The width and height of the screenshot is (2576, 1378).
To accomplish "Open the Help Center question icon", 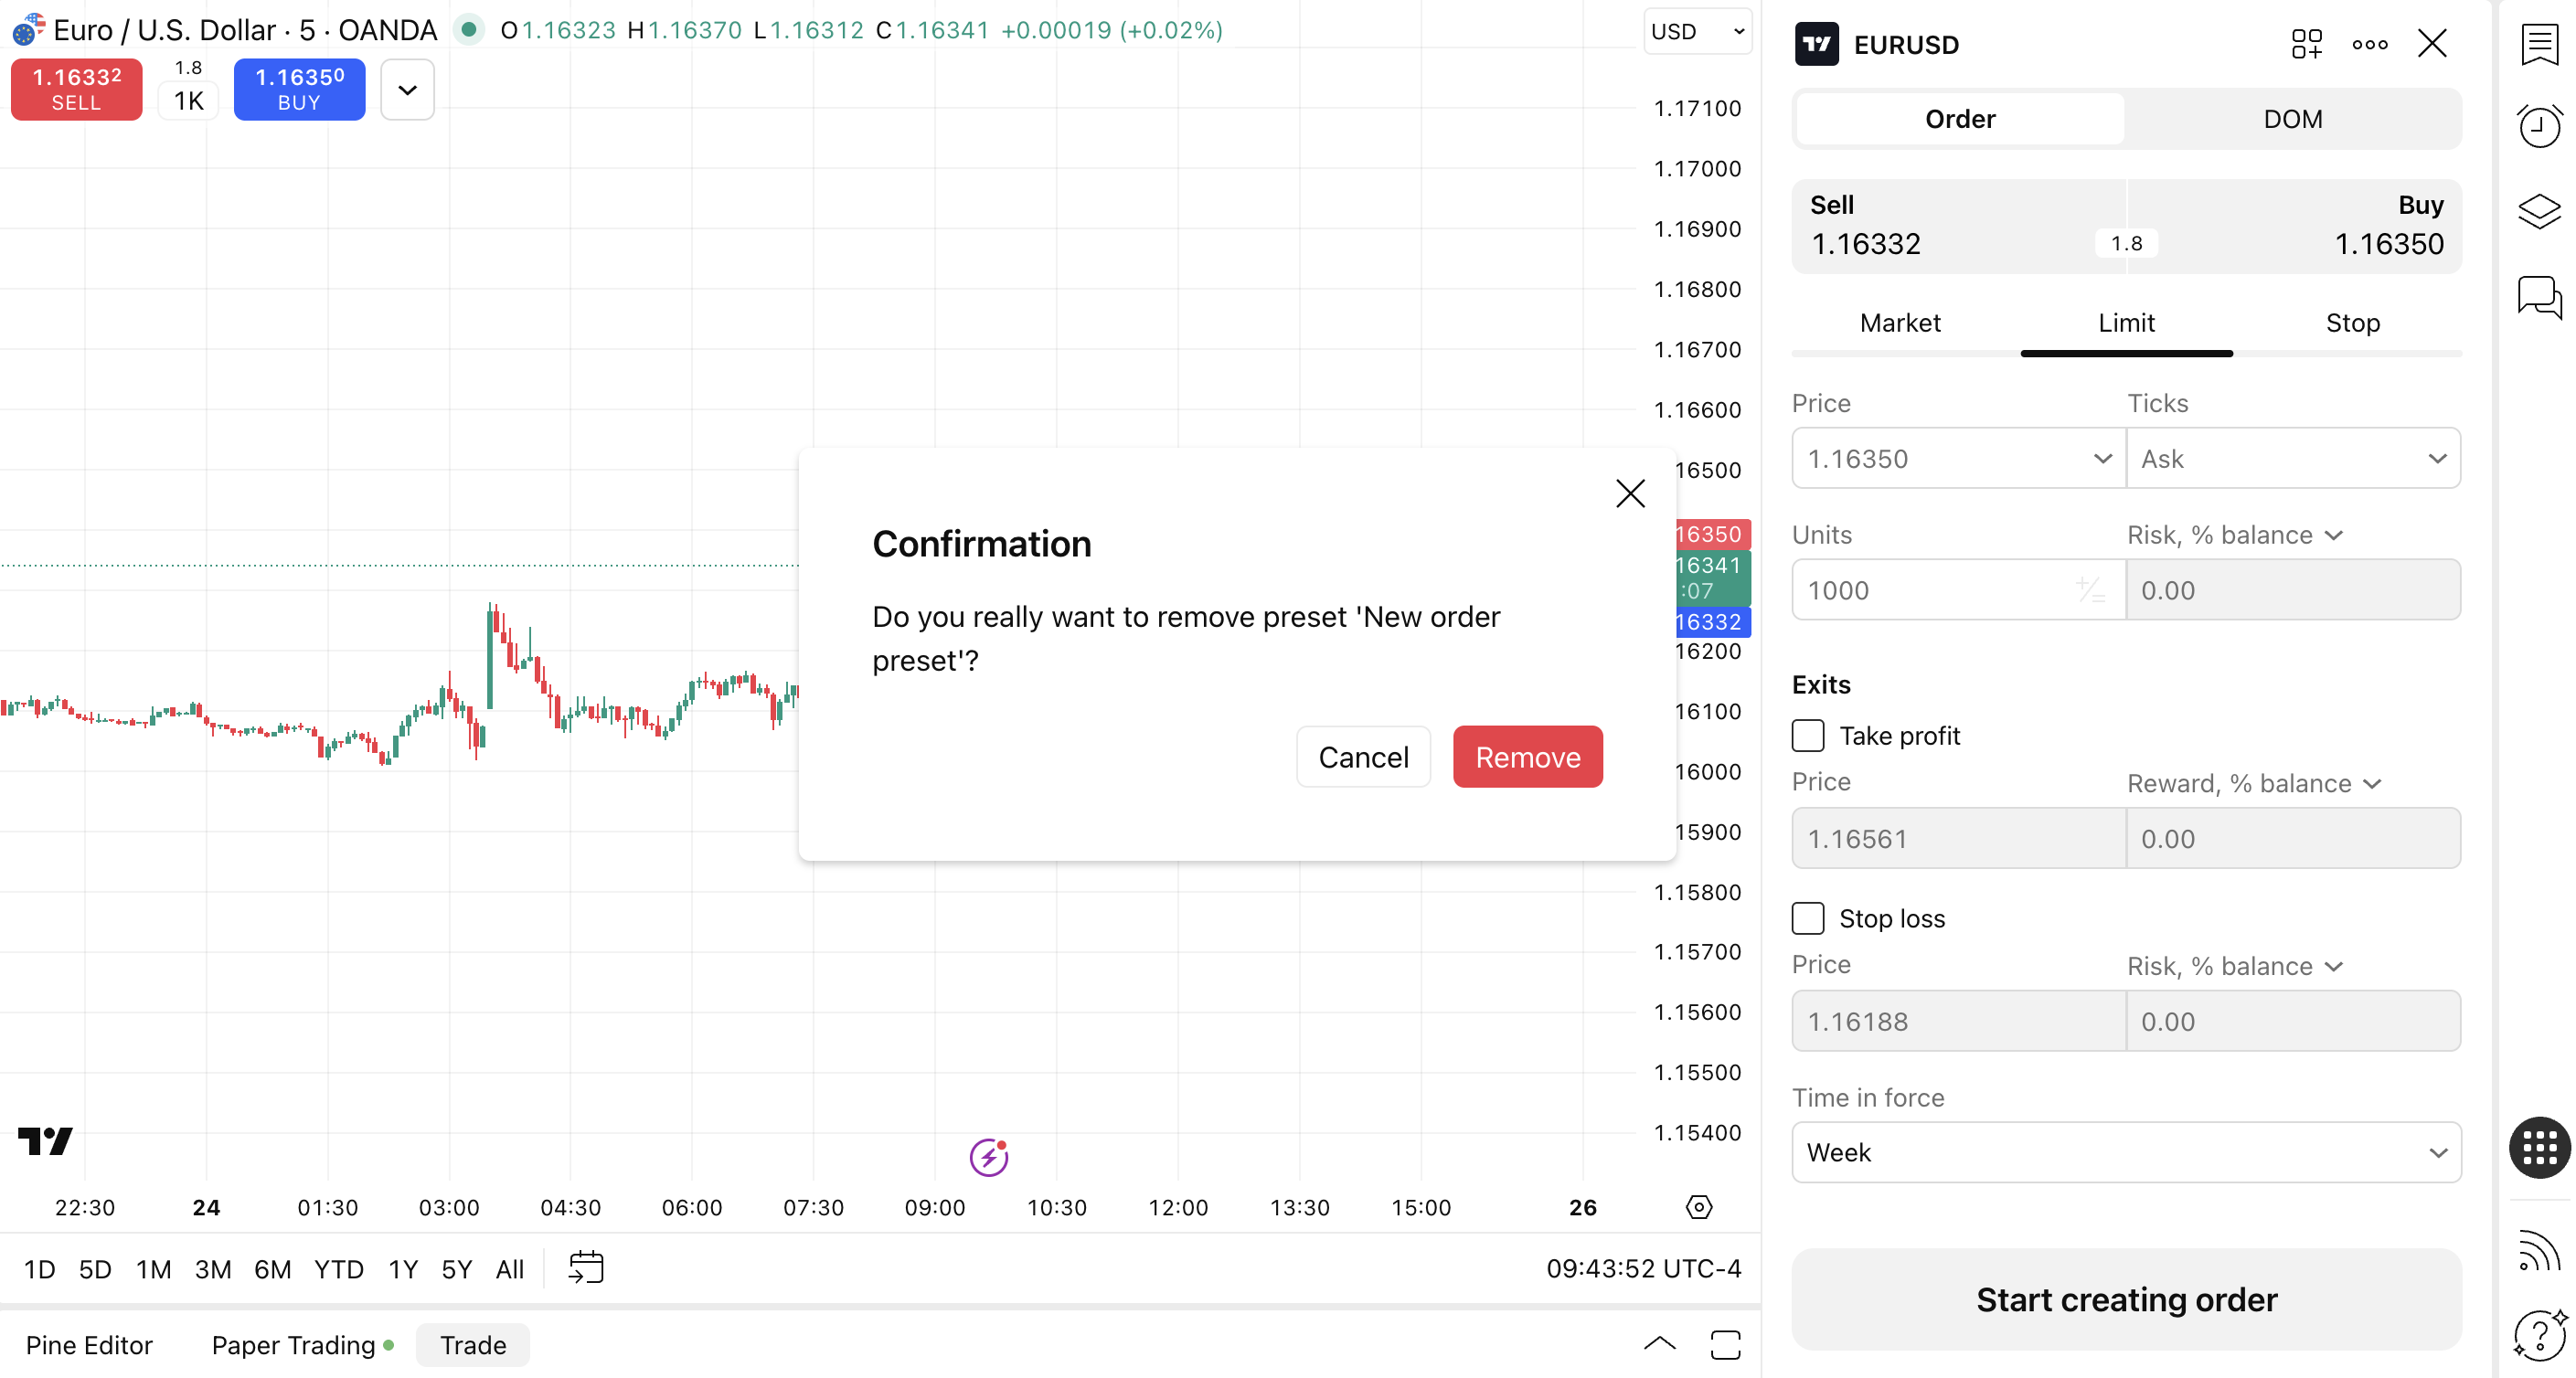I will point(2539,1334).
